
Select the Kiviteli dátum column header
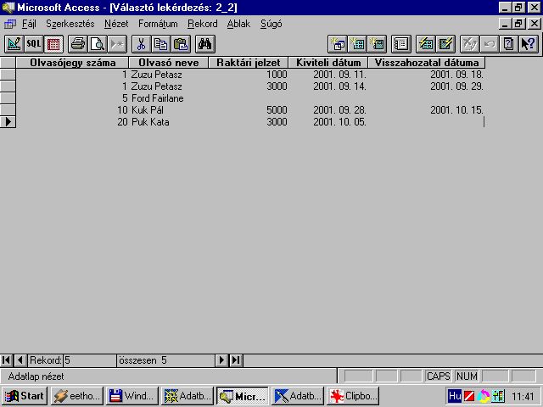[x=328, y=63]
